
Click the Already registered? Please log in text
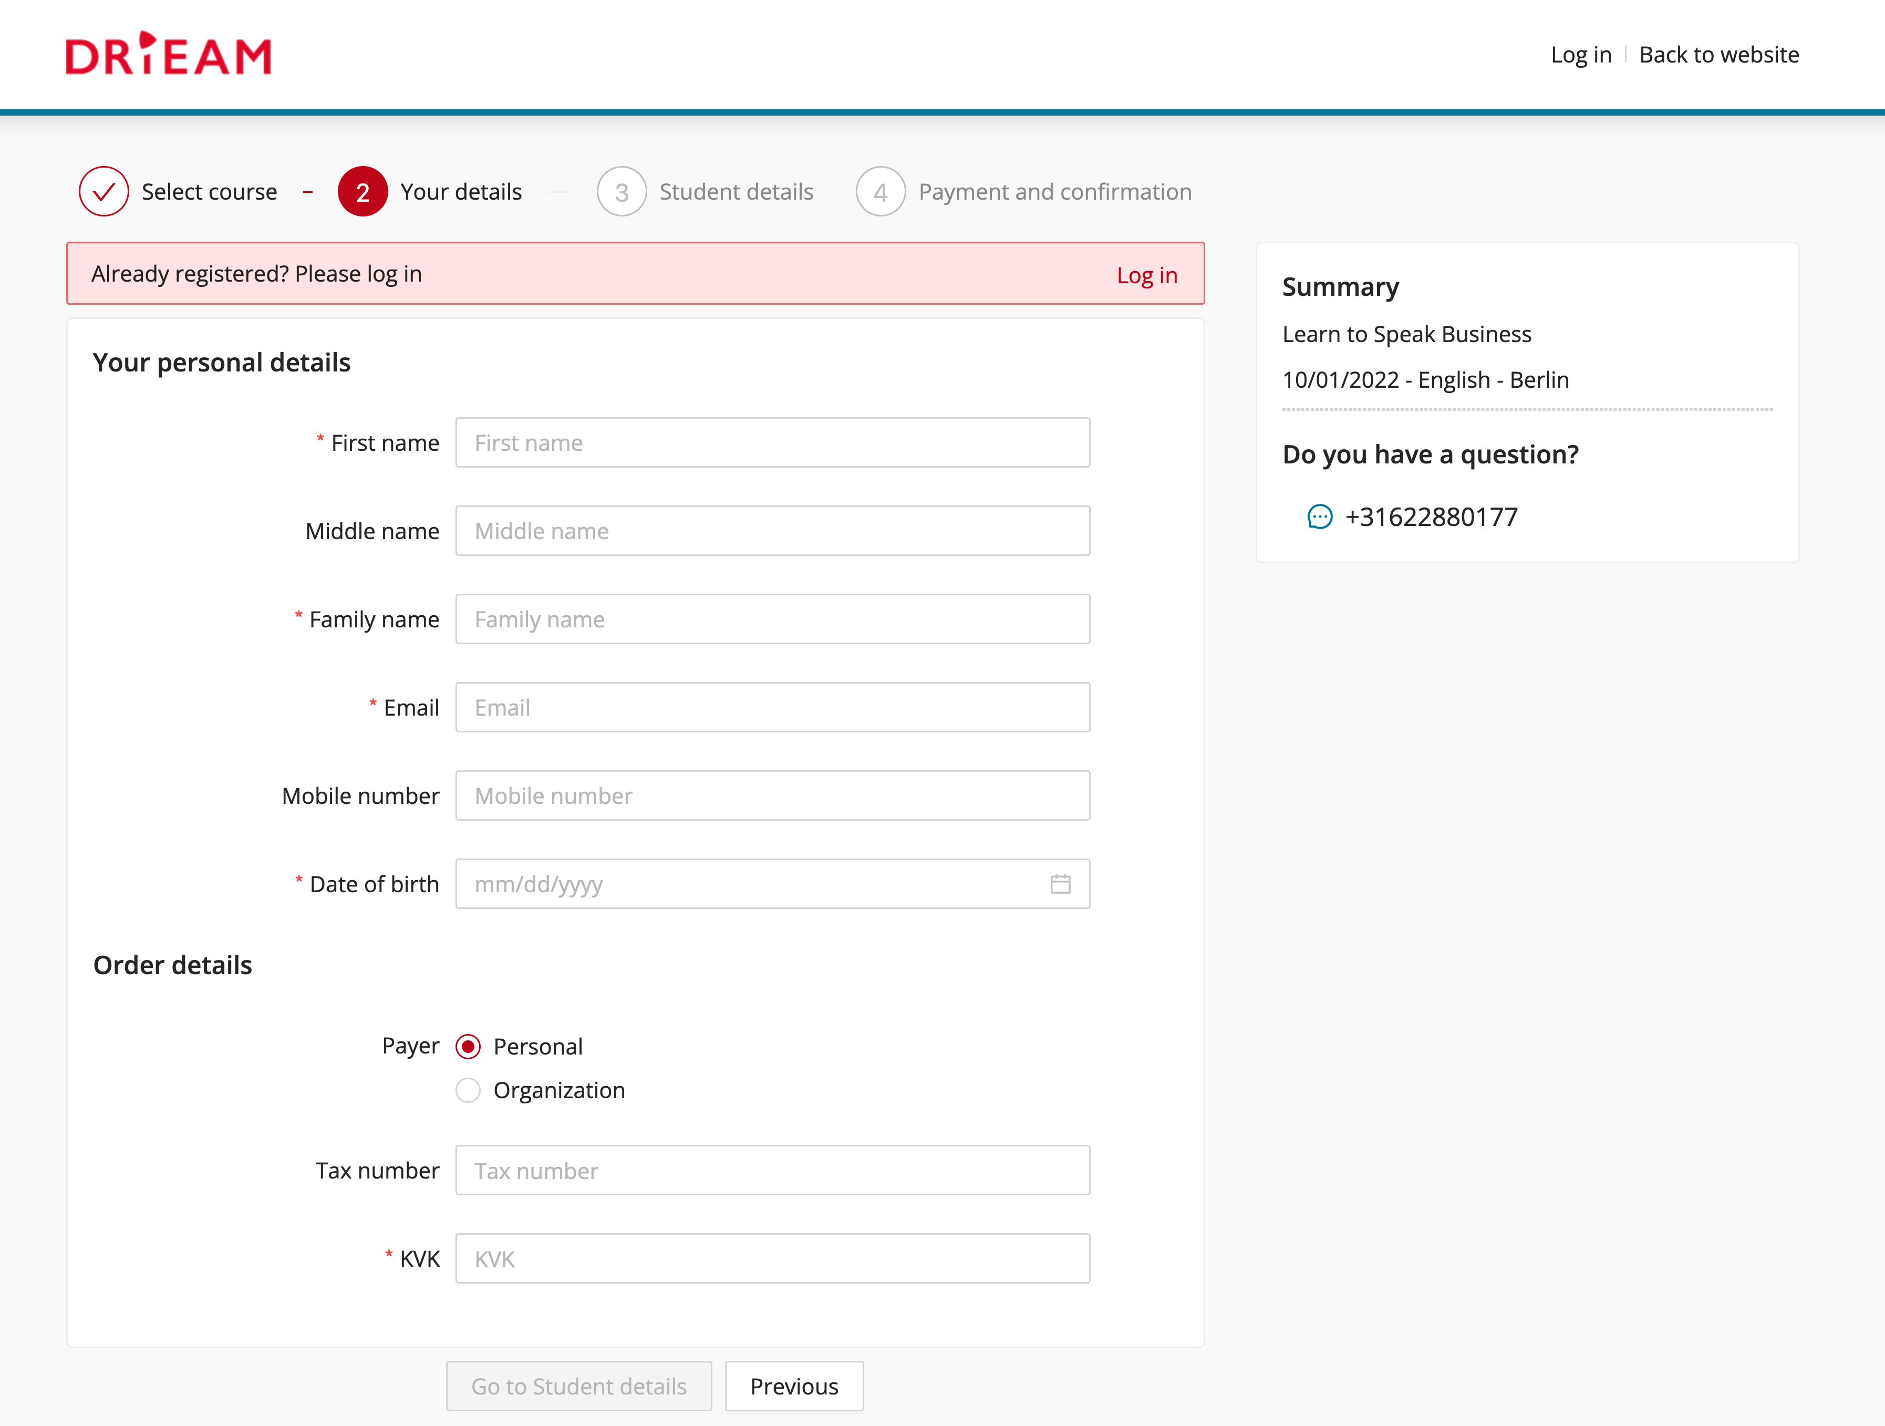click(x=256, y=274)
